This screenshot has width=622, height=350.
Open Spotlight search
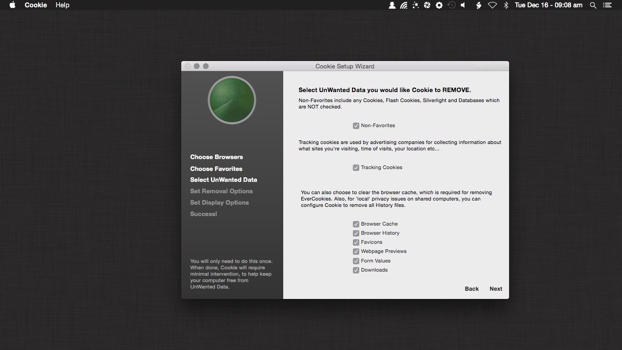pyautogui.click(x=593, y=5)
